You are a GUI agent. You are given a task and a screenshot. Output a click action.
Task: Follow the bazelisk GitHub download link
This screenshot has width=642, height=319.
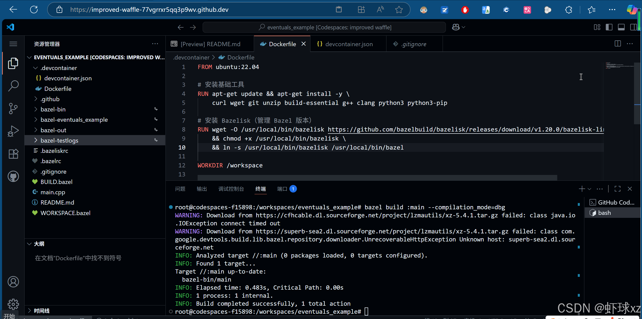[x=466, y=130]
